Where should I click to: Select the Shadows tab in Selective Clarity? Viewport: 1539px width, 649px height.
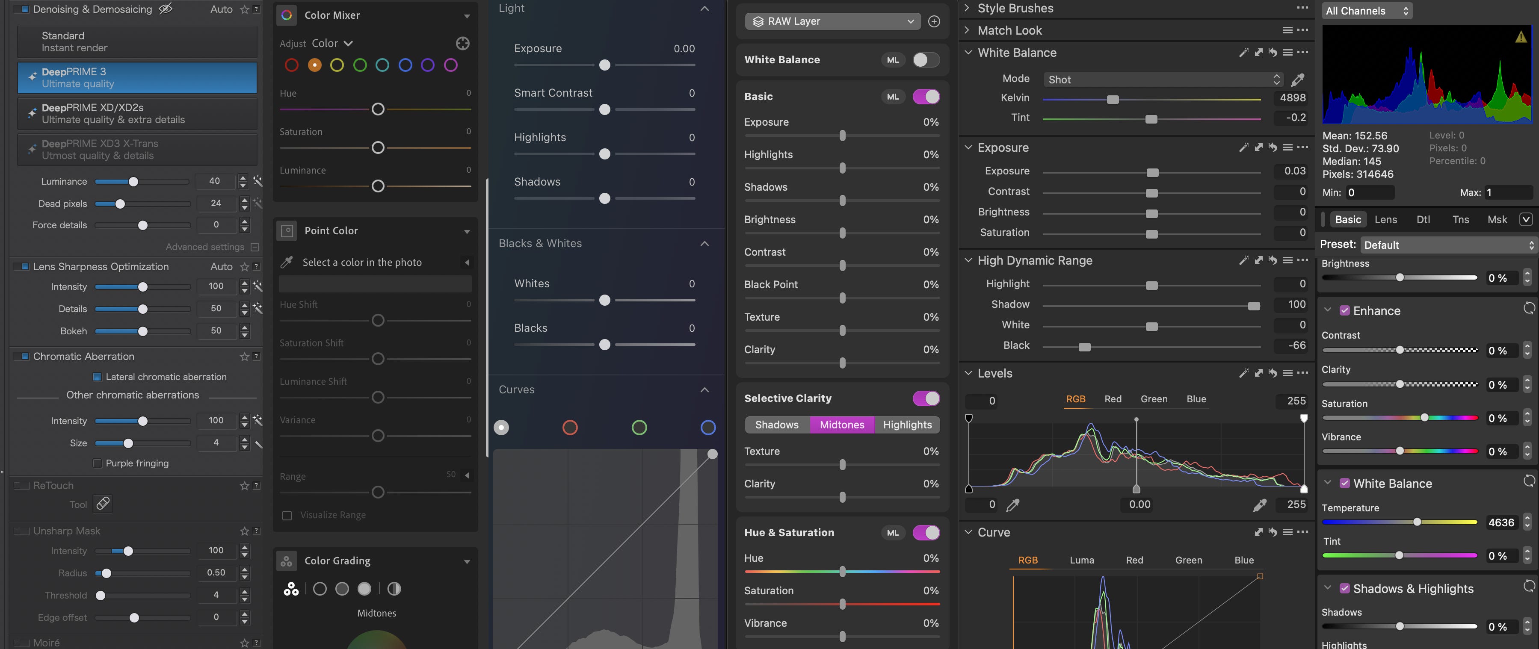(777, 425)
